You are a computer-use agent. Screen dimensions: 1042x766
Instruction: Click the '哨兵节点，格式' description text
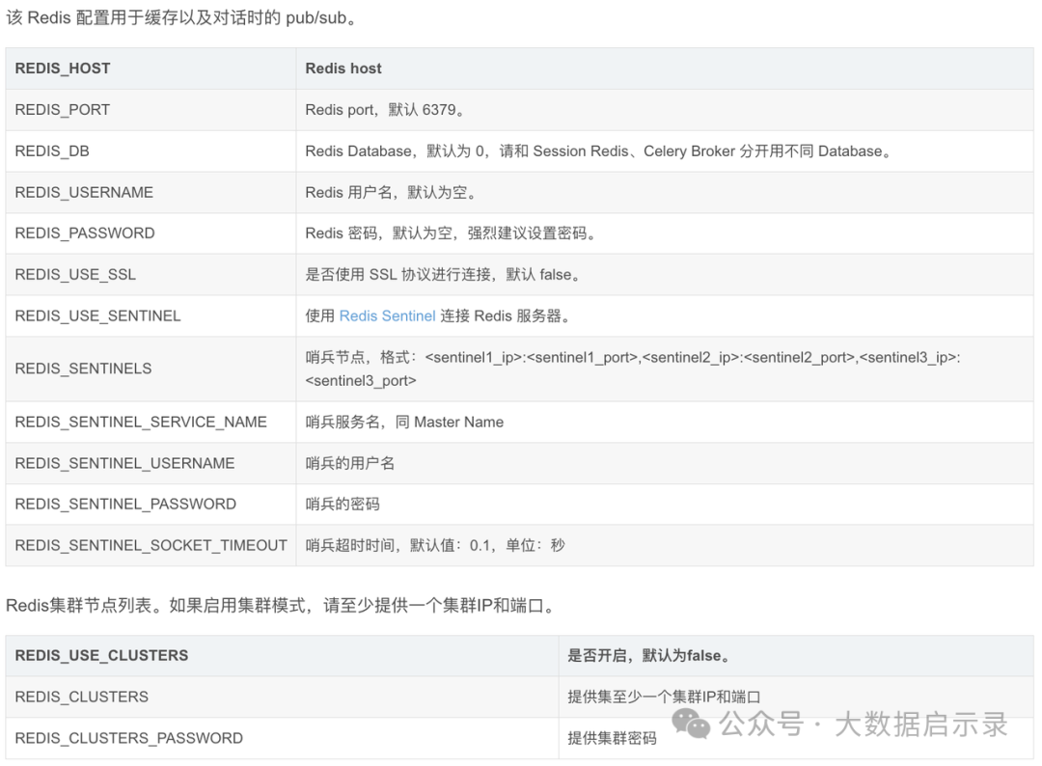click(x=633, y=369)
